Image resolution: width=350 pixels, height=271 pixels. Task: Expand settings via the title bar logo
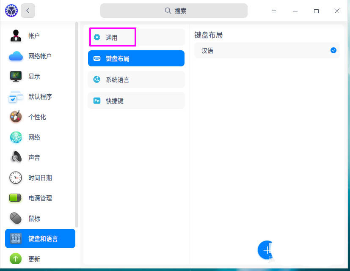coord(11,11)
